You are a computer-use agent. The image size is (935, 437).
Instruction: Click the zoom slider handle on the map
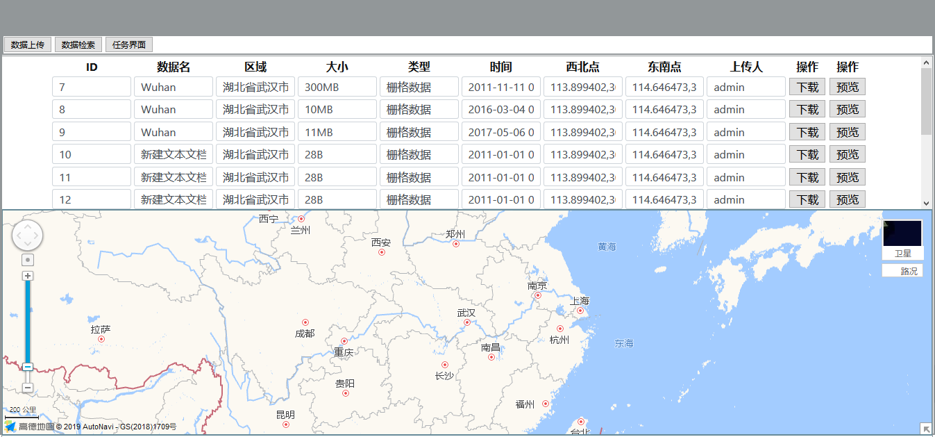[28, 367]
